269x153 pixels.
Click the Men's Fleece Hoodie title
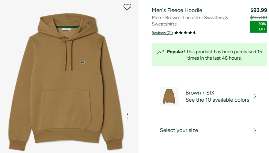click(177, 10)
